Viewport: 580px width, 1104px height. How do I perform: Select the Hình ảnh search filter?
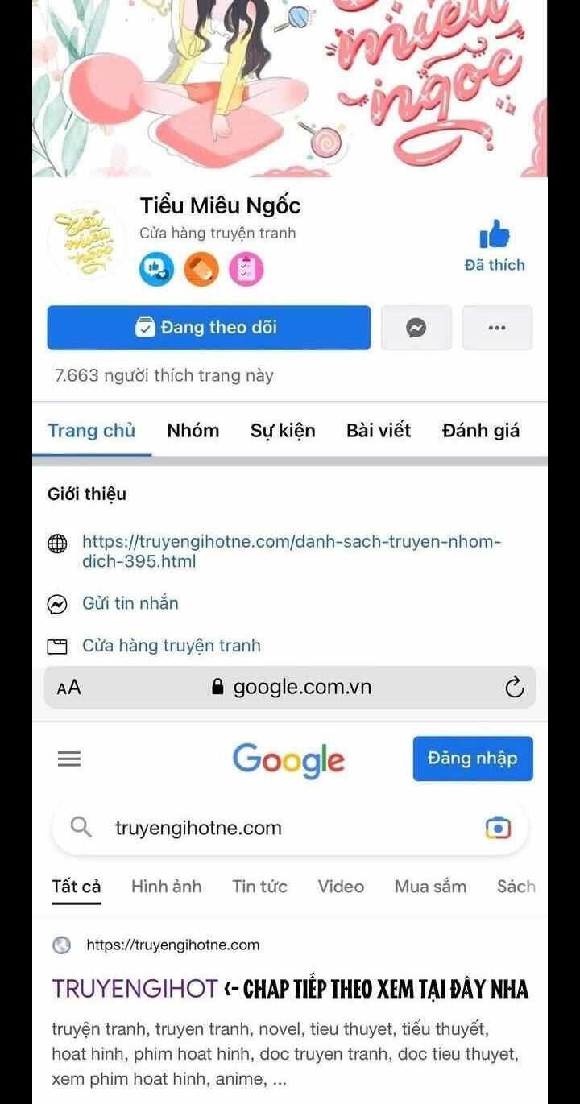tap(167, 887)
